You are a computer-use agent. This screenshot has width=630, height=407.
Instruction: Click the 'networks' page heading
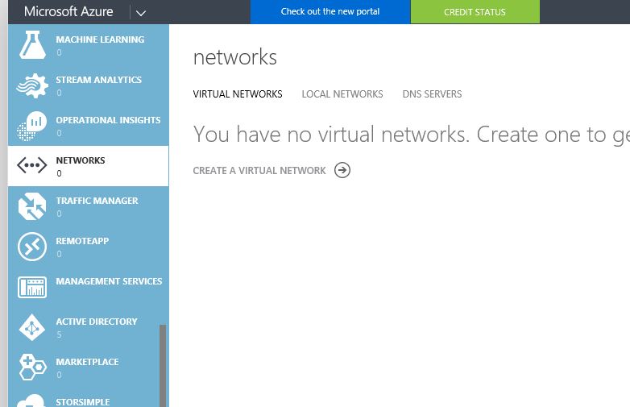coord(235,57)
